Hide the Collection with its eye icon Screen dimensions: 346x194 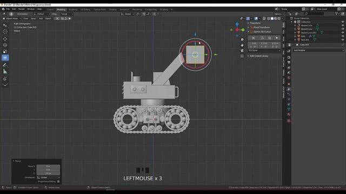343,22
